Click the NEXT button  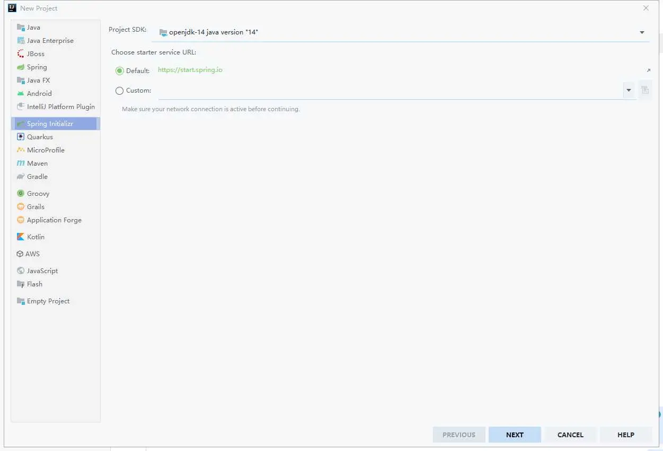(x=515, y=435)
